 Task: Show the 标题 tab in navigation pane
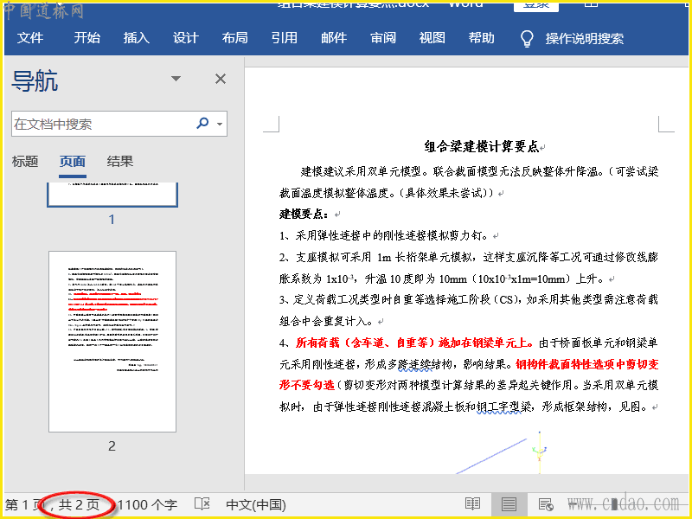pyautogui.click(x=25, y=162)
